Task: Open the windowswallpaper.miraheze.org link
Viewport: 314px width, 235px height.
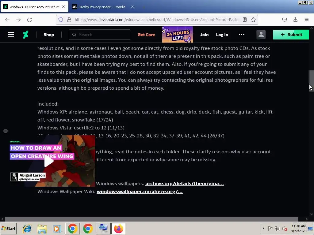Action: (x=140, y=192)
